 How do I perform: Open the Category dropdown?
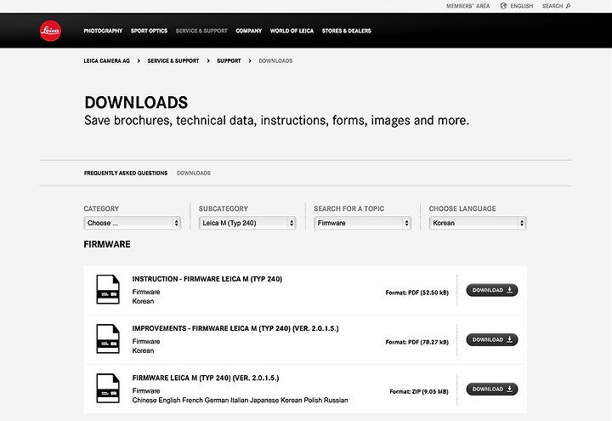pyautogui.click(x=133, y=223)
